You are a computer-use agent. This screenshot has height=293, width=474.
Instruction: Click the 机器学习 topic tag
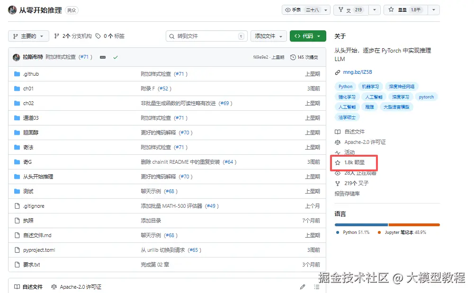tap(371, 87)
